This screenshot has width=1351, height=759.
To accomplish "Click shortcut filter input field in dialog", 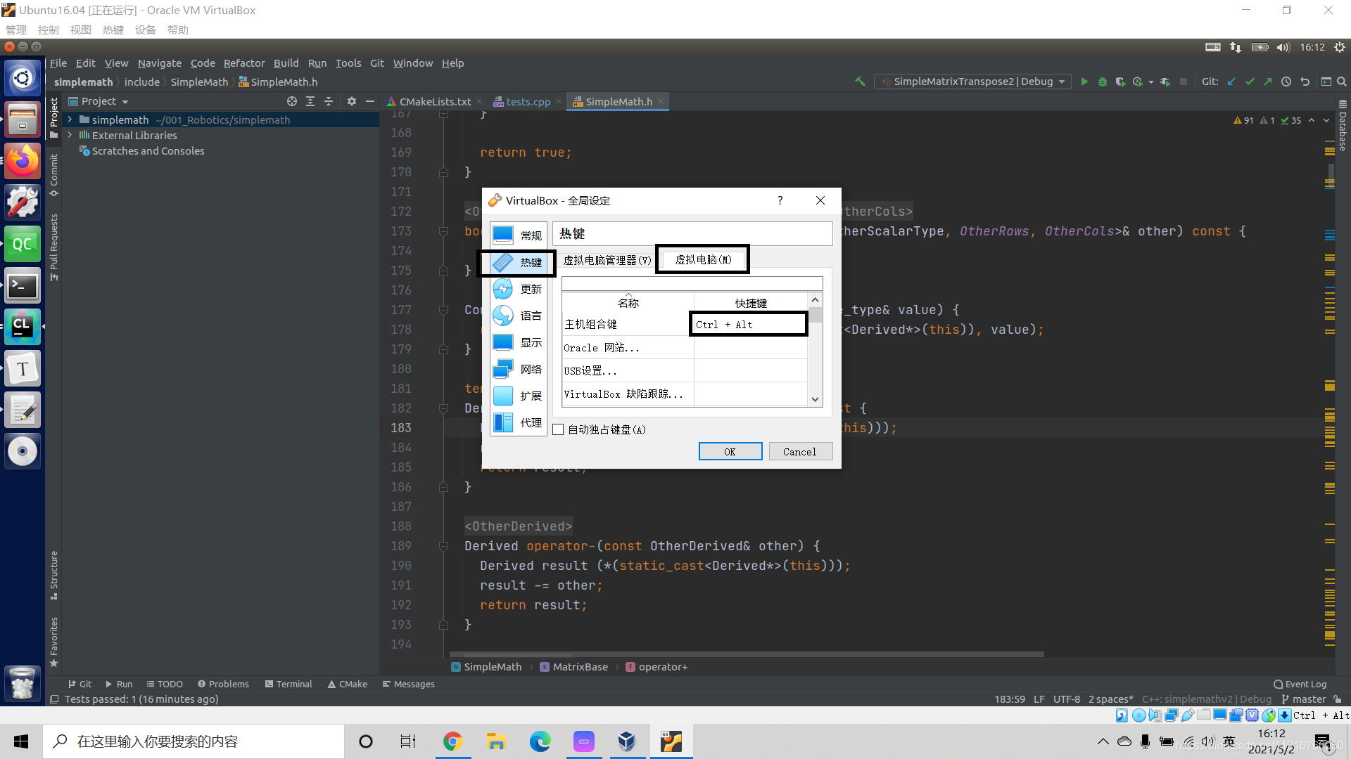I will click(692, 283).
